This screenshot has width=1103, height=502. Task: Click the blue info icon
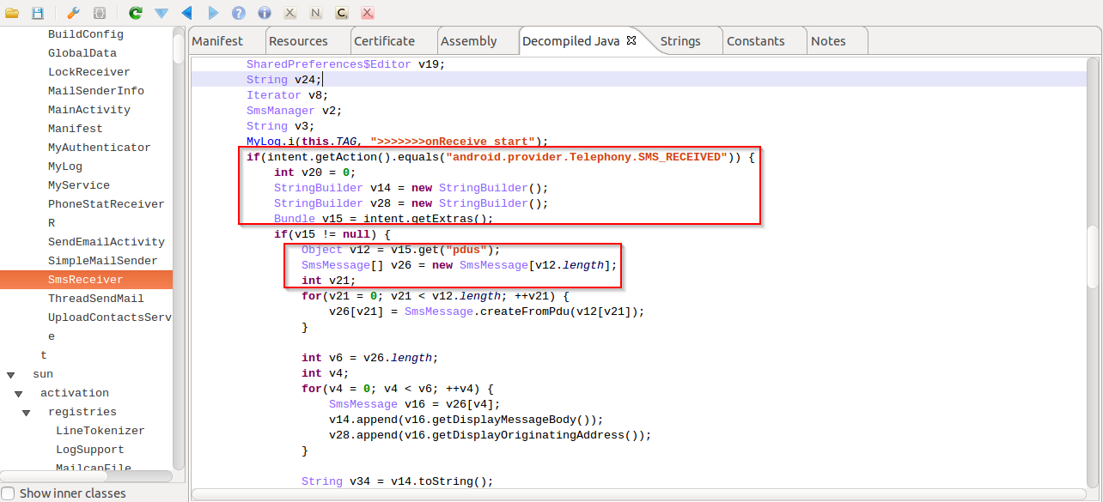265,13
